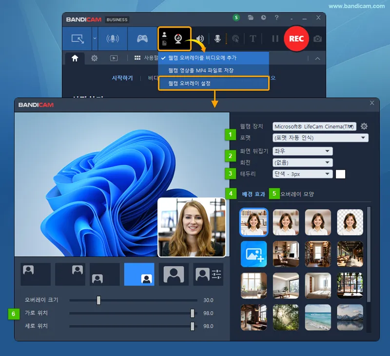Open '웹캠 오버레이 설정' menu item
The height and width of the screenshot is (356, 390).
214,83
